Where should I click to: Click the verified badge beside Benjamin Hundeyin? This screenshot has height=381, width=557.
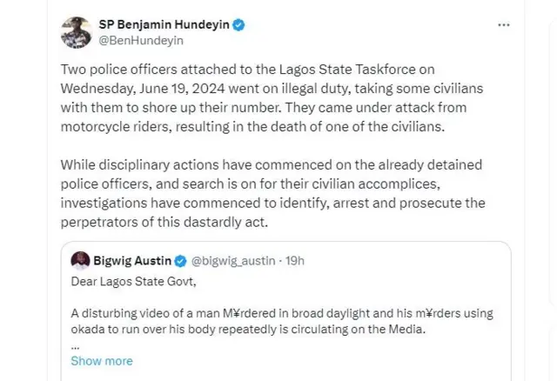(238, 25)
